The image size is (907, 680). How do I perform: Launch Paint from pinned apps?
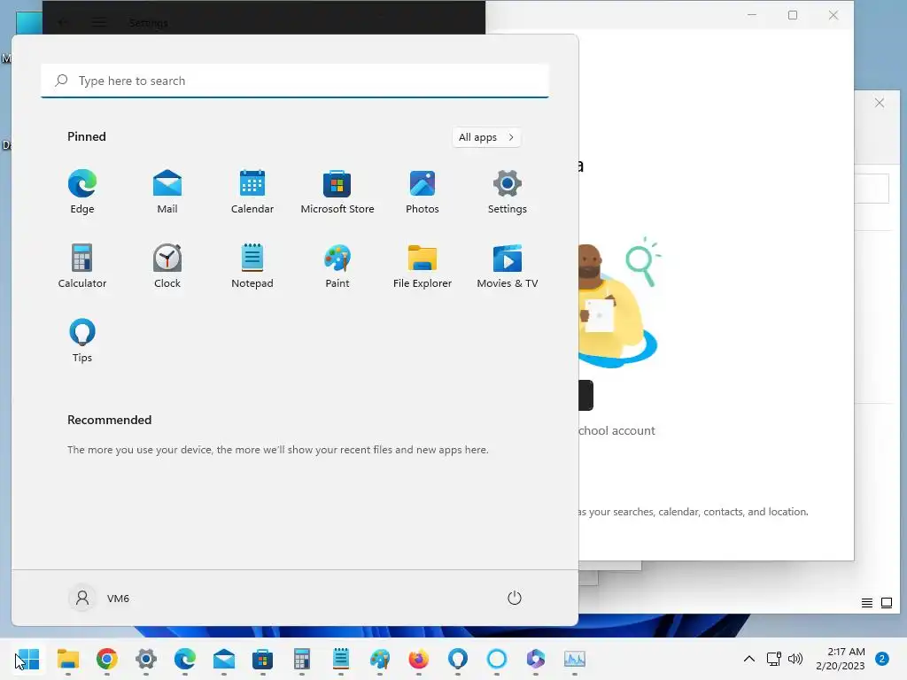point(337,267)
